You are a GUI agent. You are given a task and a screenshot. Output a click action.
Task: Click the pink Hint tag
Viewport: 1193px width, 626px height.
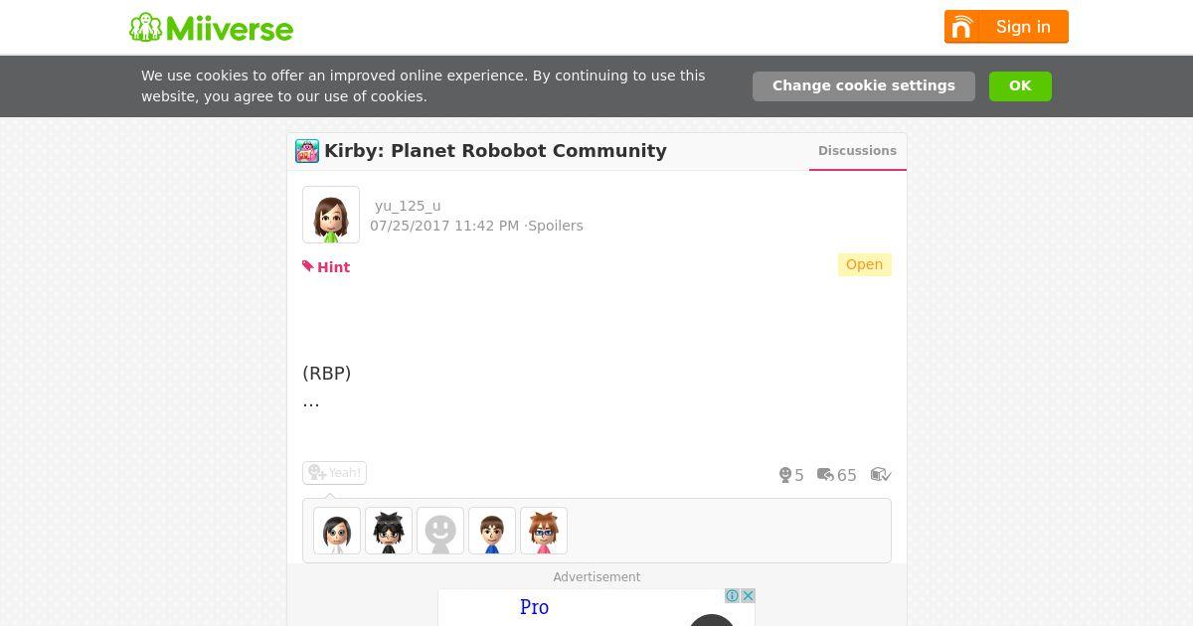326,267
